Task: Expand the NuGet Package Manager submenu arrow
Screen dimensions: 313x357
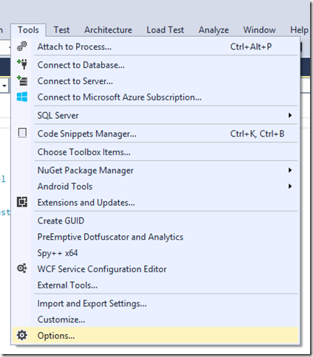Action: [x=290, y=170]
